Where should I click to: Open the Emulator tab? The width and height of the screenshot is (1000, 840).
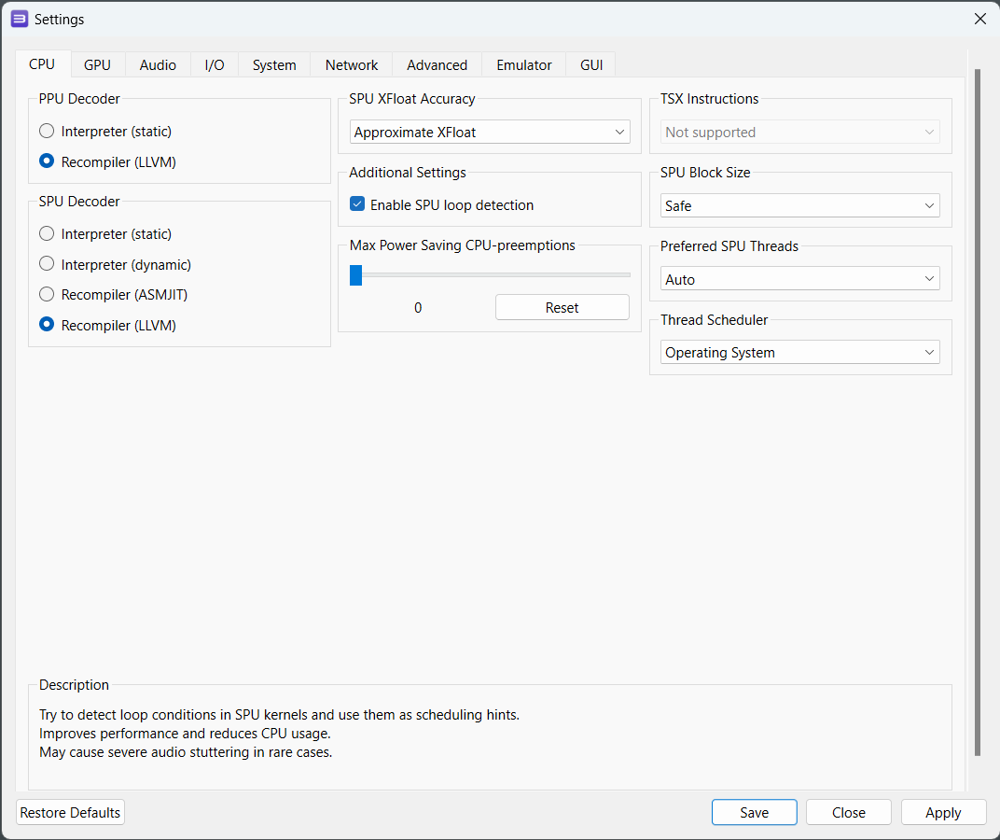(x=523, y=65)
